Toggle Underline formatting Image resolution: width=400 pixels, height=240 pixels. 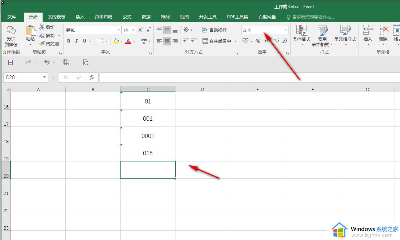[84, 41]
